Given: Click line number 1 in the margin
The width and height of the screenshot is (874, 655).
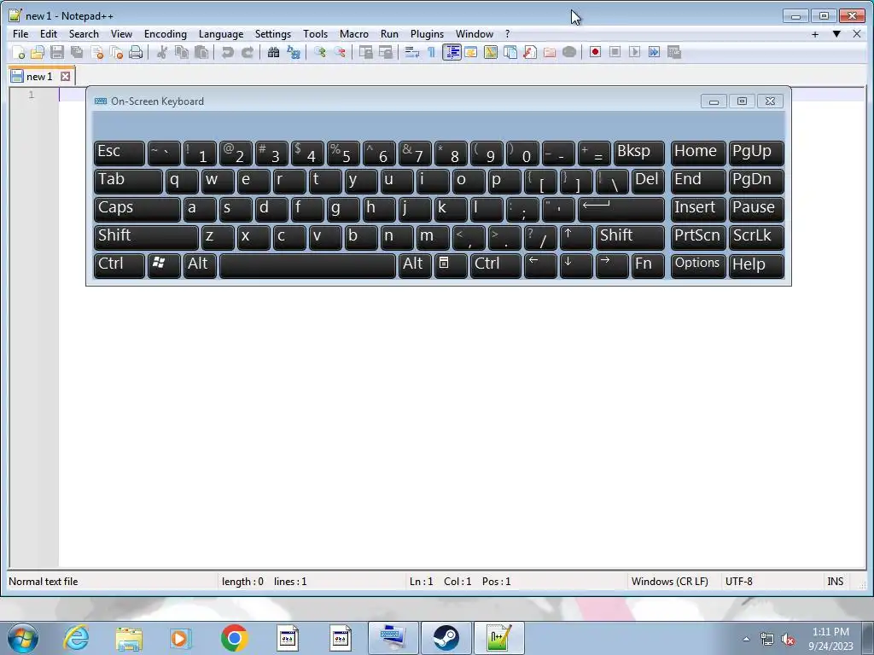Looking at the screenshot, I should (32, 95).
